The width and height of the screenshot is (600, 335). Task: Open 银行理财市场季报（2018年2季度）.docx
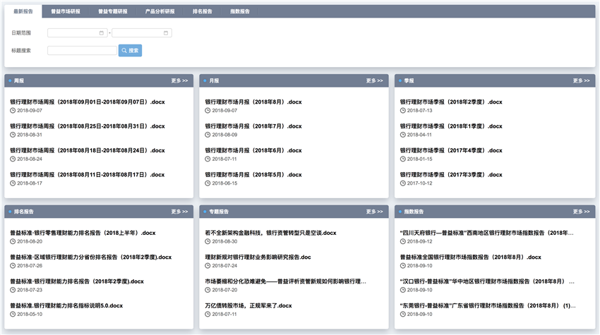point(451,102)
